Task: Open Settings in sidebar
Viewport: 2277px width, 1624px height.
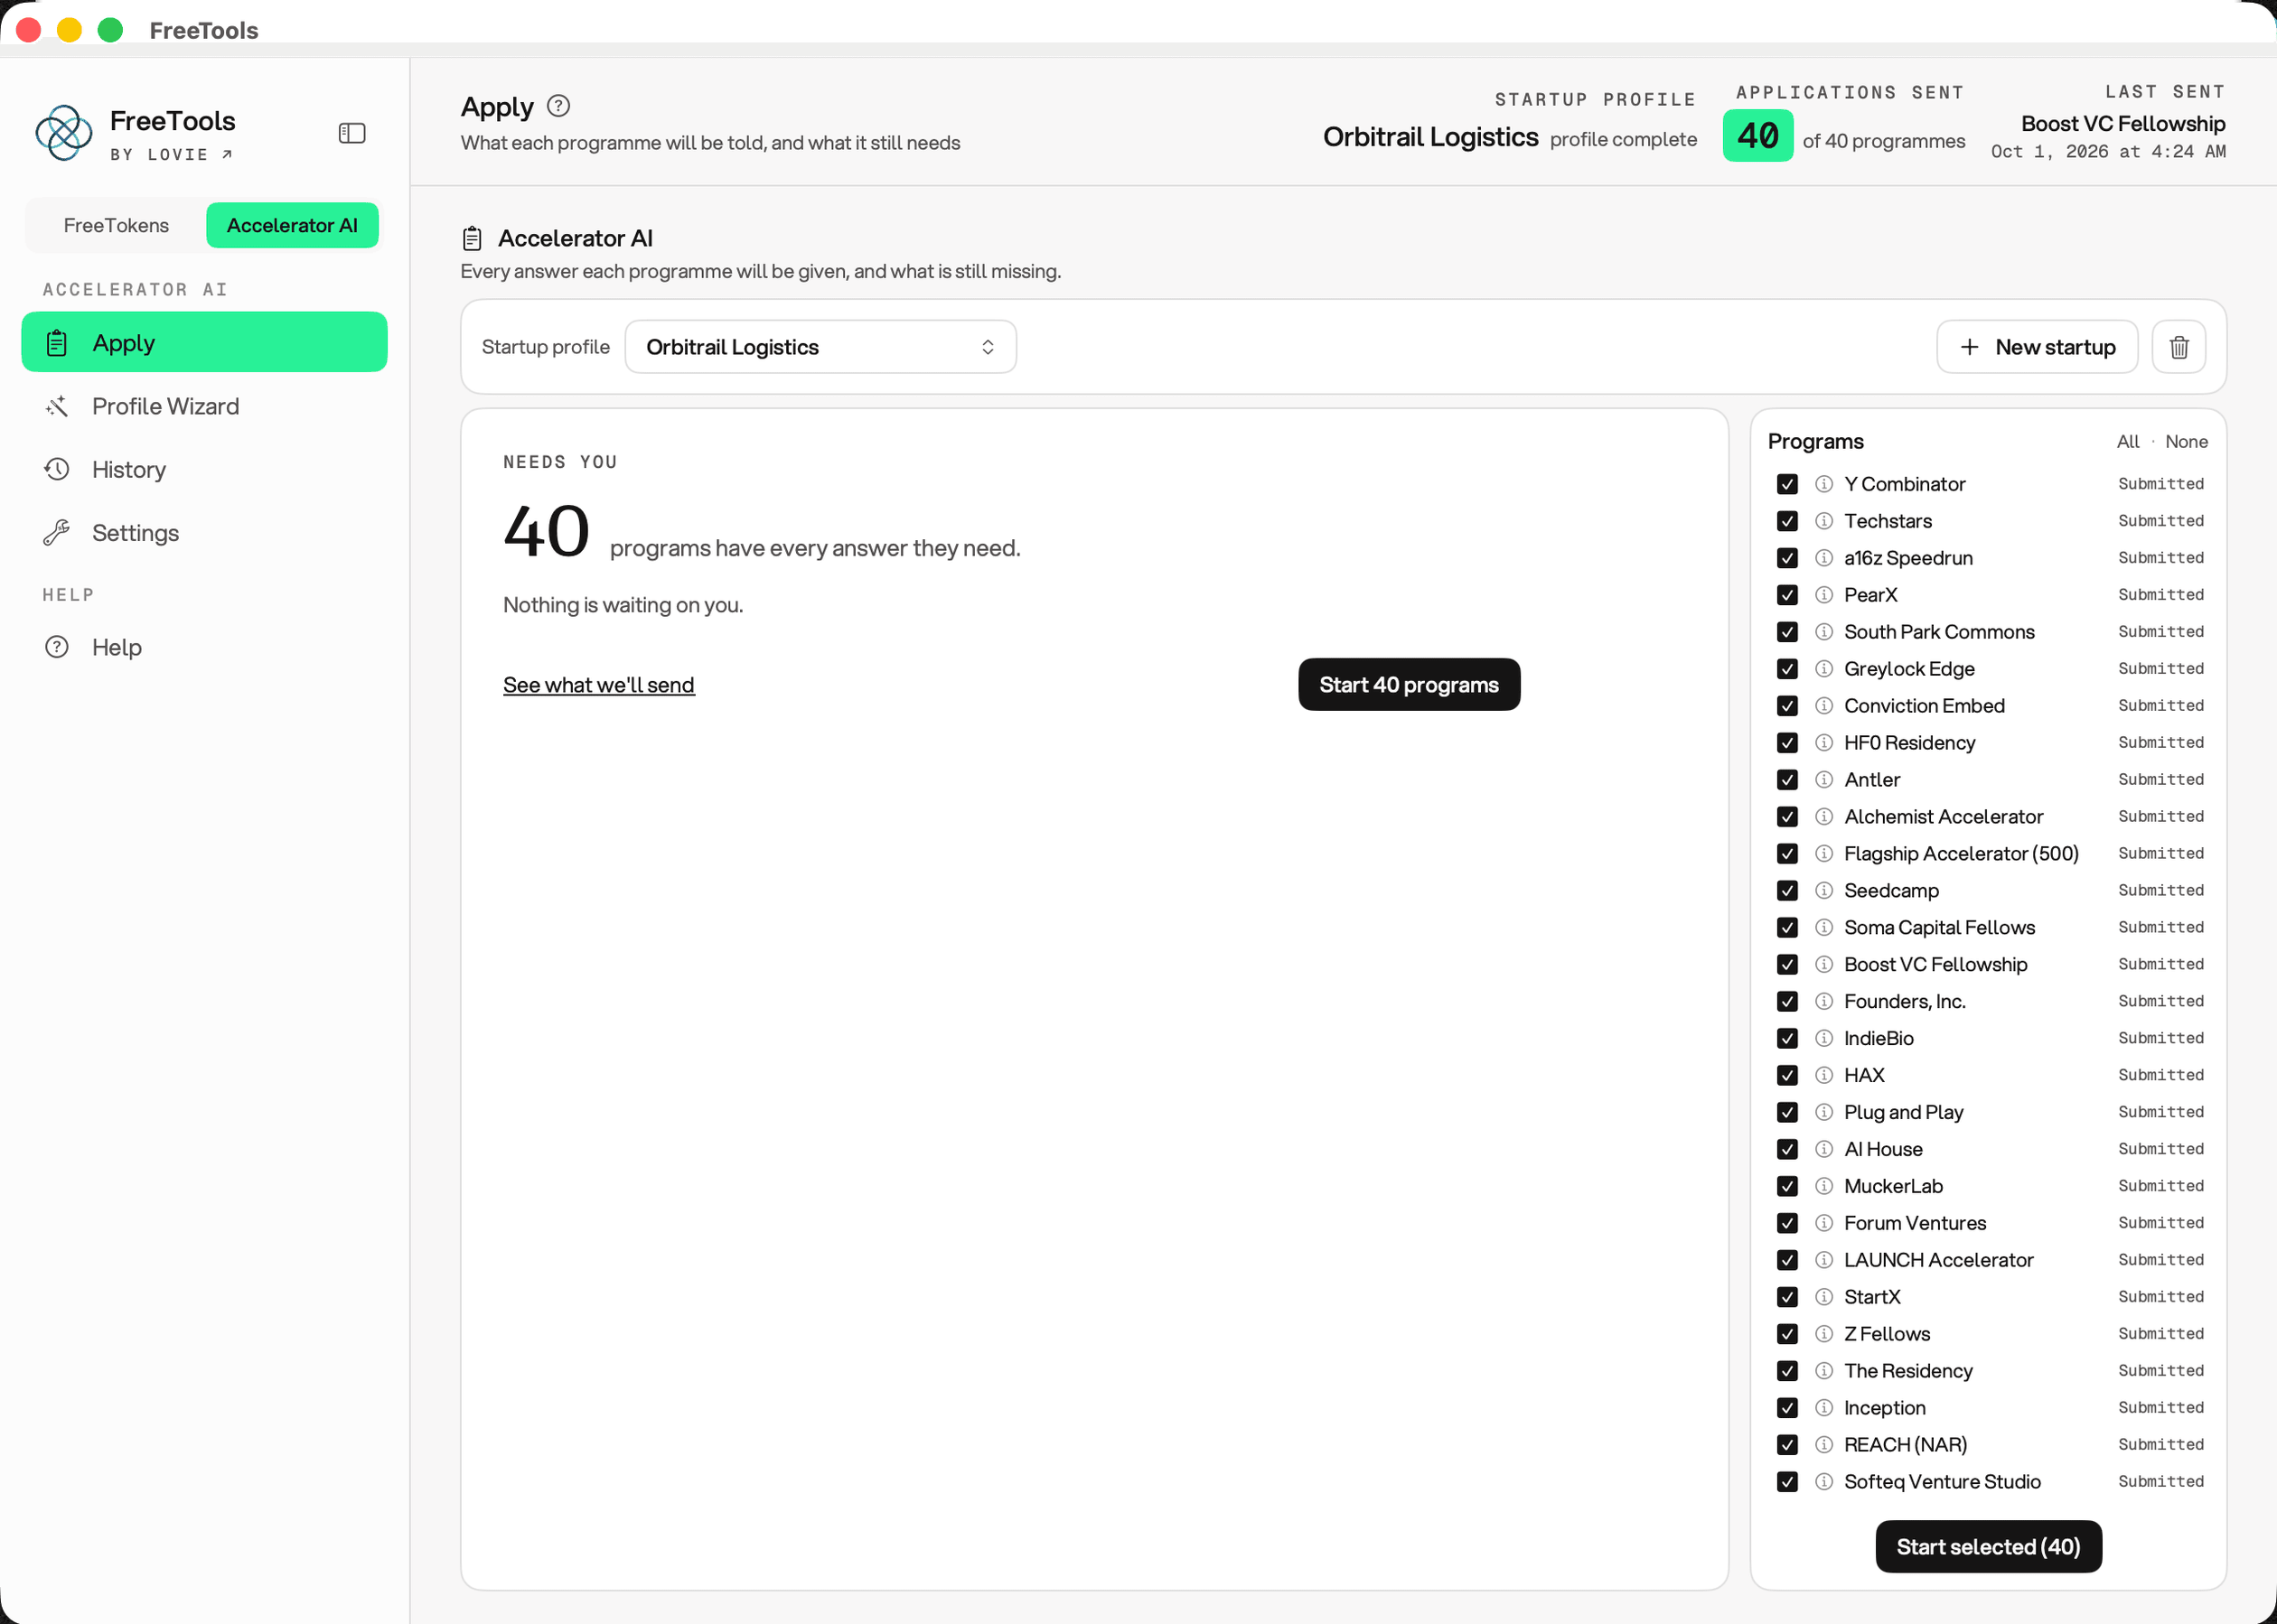Action: [204, 533]
